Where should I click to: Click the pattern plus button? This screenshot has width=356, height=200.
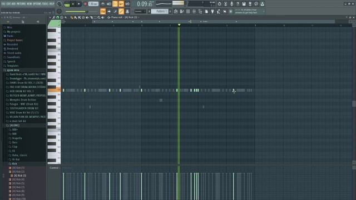[170, 11]
